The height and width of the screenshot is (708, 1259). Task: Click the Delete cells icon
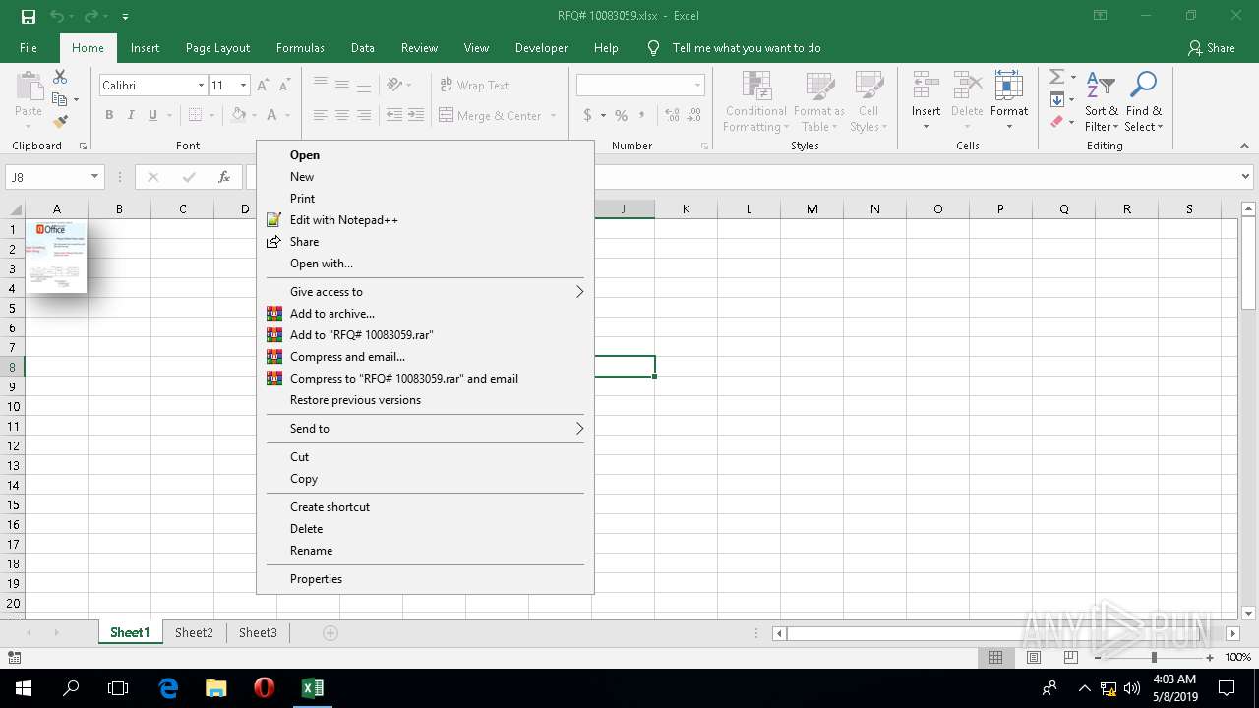[967, 87]
